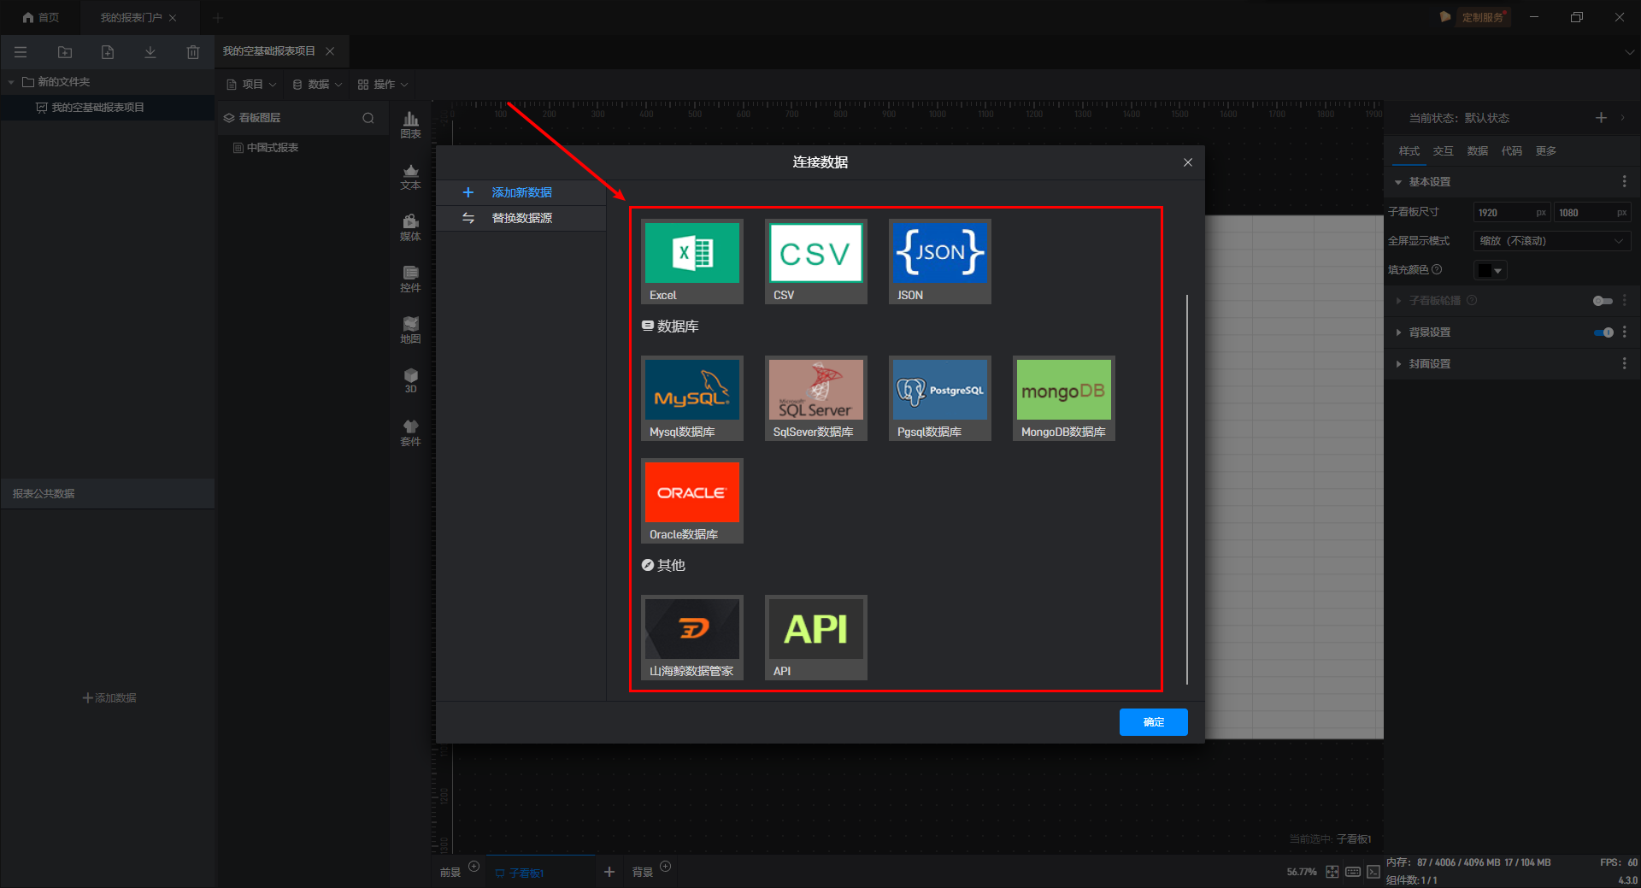
Task: Switch to the 我的报表门户 tab
Action: (x=131, y=17)
